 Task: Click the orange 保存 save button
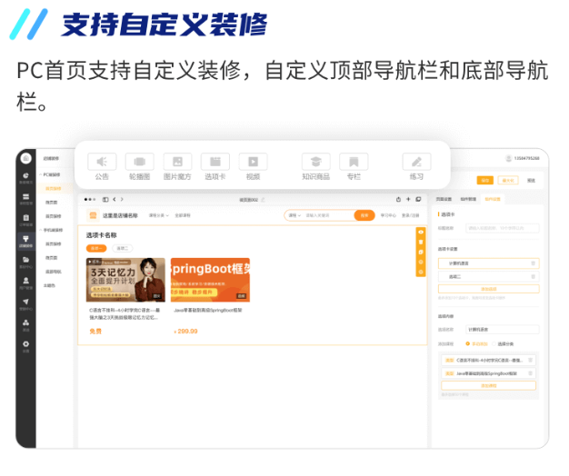pos(484,181)
